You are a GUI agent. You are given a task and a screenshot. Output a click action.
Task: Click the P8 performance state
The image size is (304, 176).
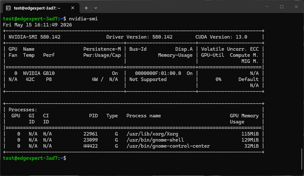(x=49, y=79)
